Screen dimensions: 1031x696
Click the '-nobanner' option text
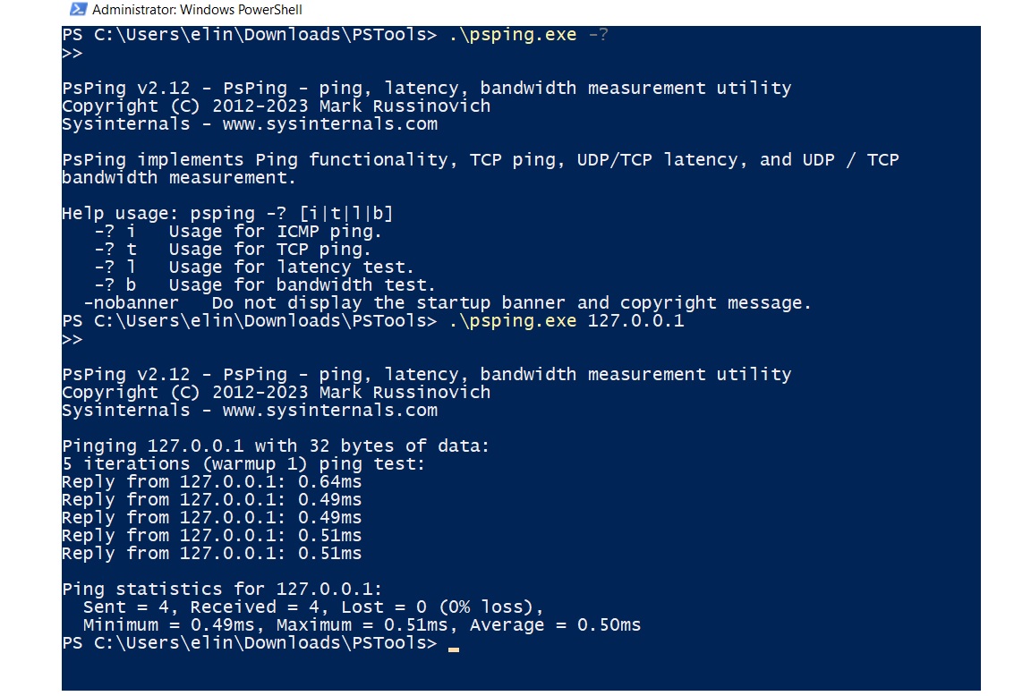pyautogui.click(x=131, y=303)
